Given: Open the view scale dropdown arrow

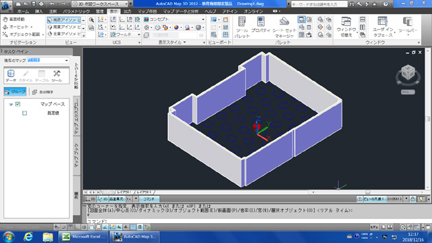Looking at the screenshot, I should [x=406, y=198].
